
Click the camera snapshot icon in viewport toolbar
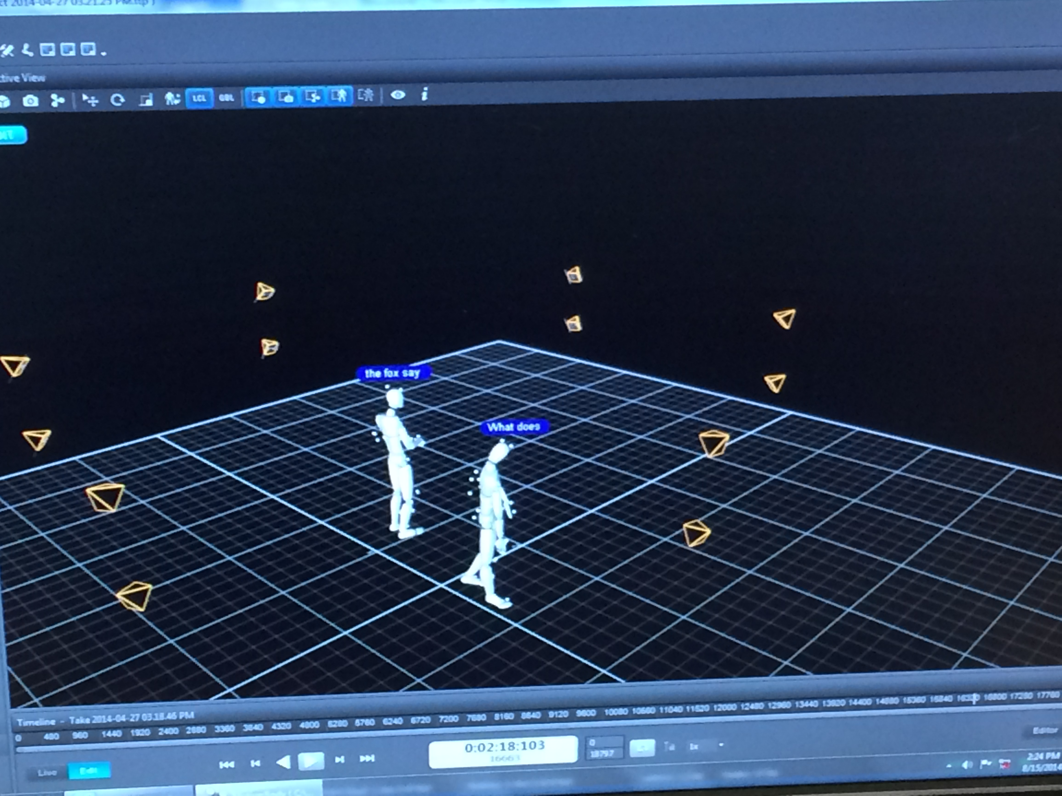click(31, 101)
